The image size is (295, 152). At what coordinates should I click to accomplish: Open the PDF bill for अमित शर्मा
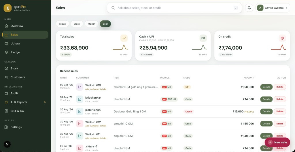pos(167,148)
